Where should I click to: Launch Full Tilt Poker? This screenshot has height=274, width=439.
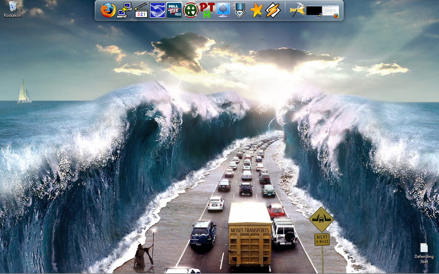pos(174,10)
